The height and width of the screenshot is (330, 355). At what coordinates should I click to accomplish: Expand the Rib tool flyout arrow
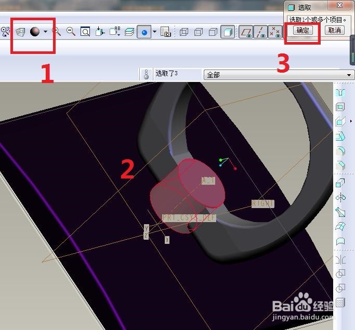click(351, 121)
